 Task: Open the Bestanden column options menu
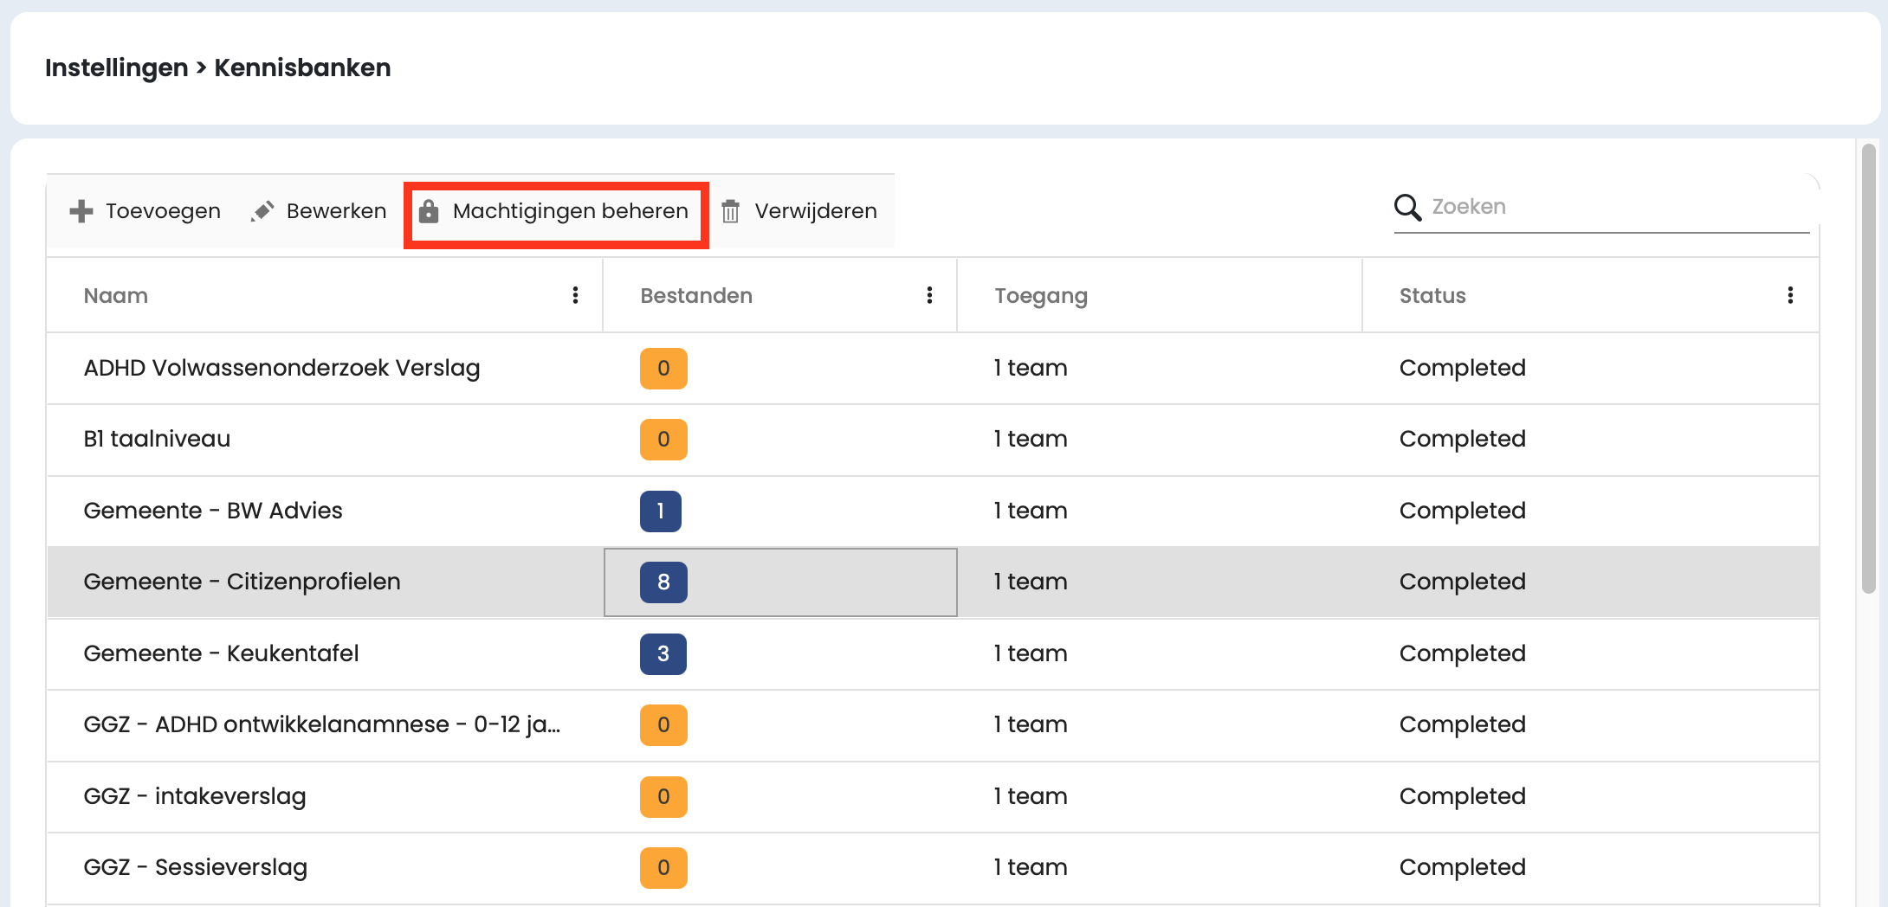[x=929, y=296]
